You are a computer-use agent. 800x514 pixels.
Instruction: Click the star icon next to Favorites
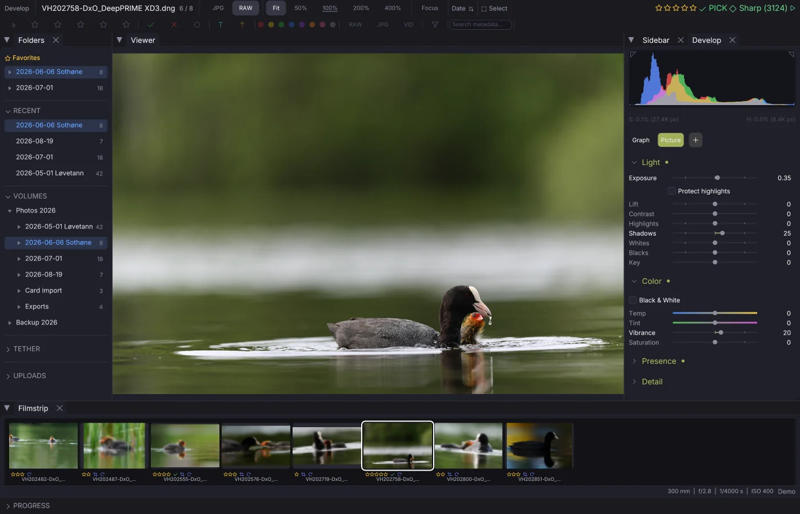(8, 58)
